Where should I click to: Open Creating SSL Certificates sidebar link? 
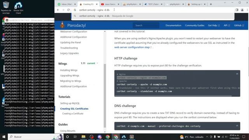tap(74, 109)
